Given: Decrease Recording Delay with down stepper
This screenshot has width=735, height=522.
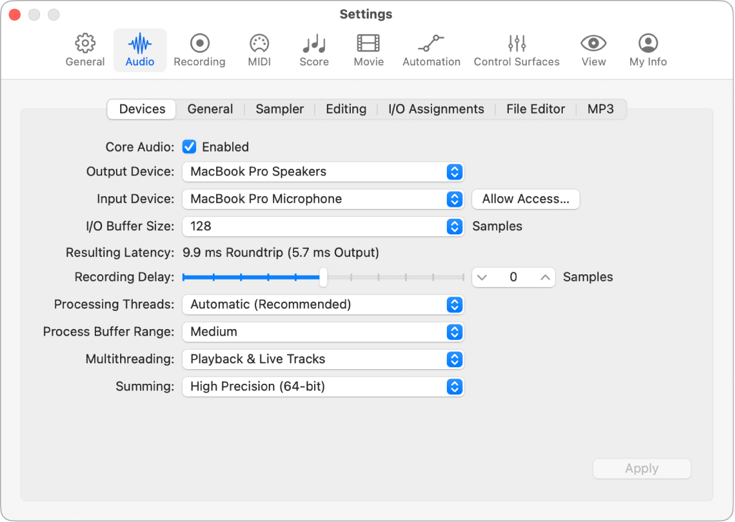Looking at the screenshot, I should pos(482,277).
